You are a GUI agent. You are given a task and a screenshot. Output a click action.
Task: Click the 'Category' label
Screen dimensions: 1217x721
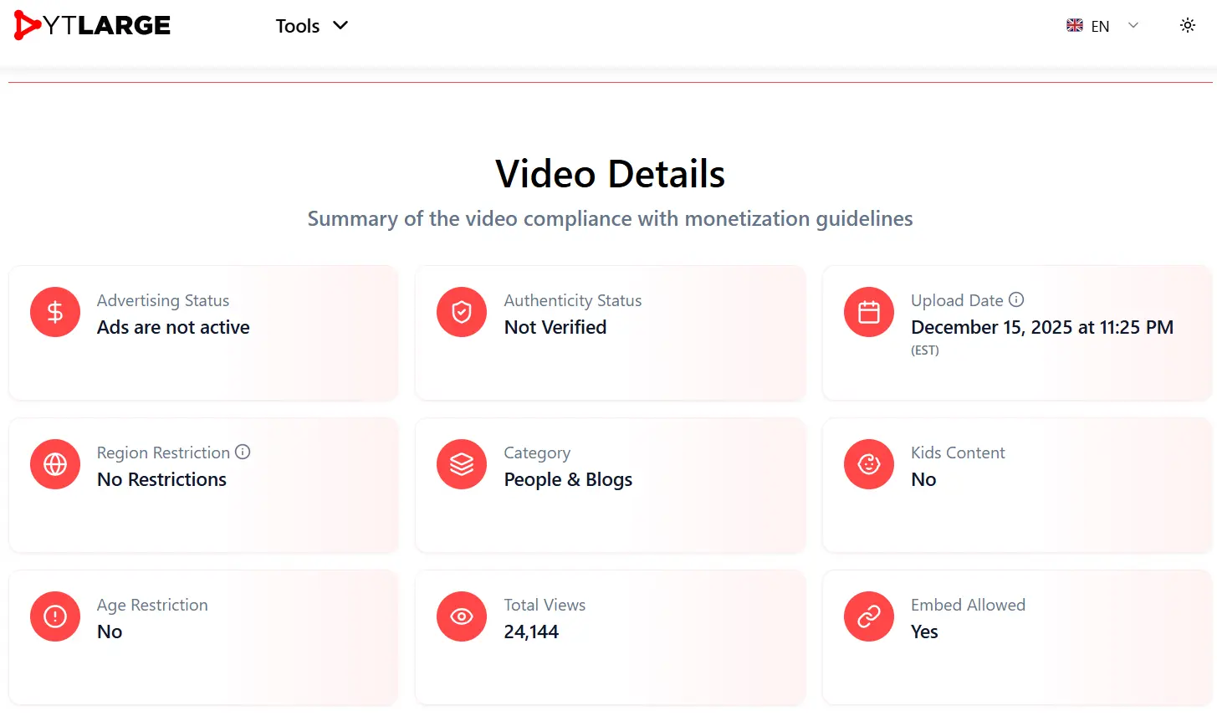[x=537, y=453]
